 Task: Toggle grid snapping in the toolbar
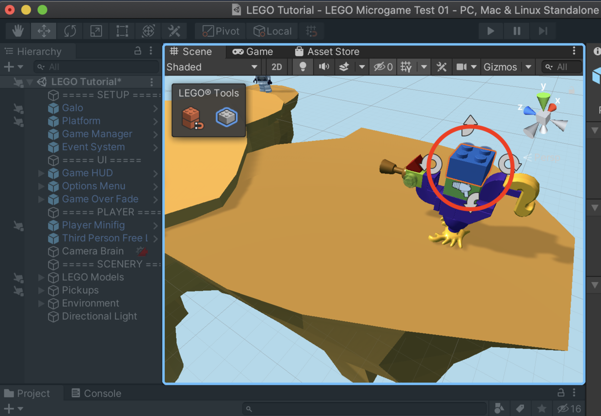tap(312, 31)
